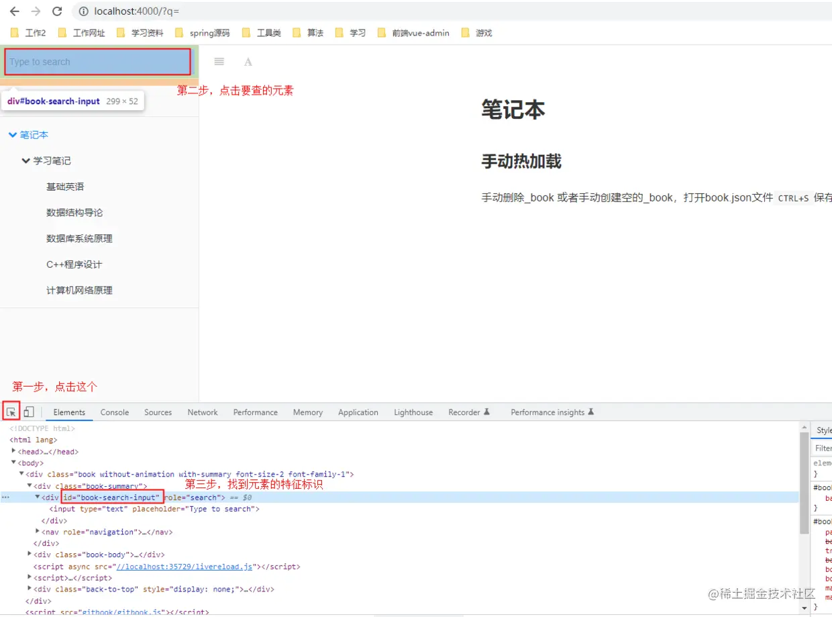Open the 学习 bookmark folder
Image resolution: width=832 pixels, height=617 pixels.
350,32
